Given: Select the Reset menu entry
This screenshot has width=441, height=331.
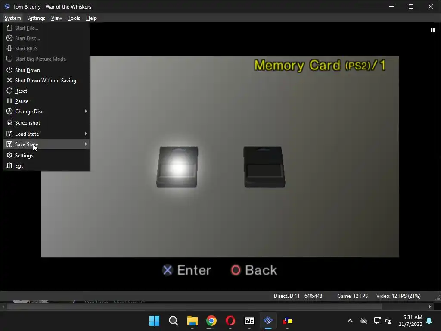Looking at the screenshot, I should click(x=47, y=91).
